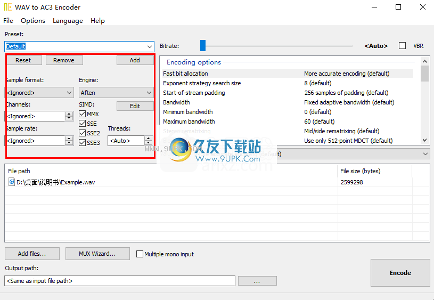Click the encoding options scrollbar down arrow

pos(425,141)
